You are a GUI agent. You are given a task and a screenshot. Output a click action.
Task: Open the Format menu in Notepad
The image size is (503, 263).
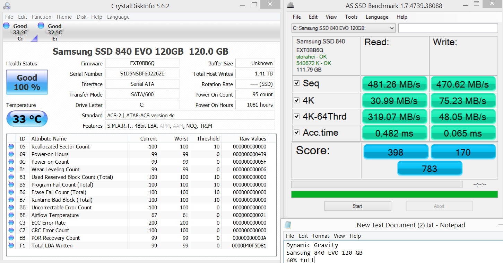point(321,236)
